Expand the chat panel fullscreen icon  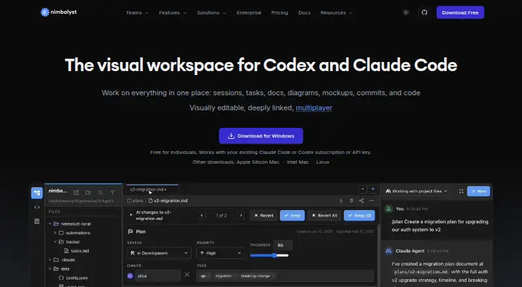pyautogui.click(x=461, y=191)
